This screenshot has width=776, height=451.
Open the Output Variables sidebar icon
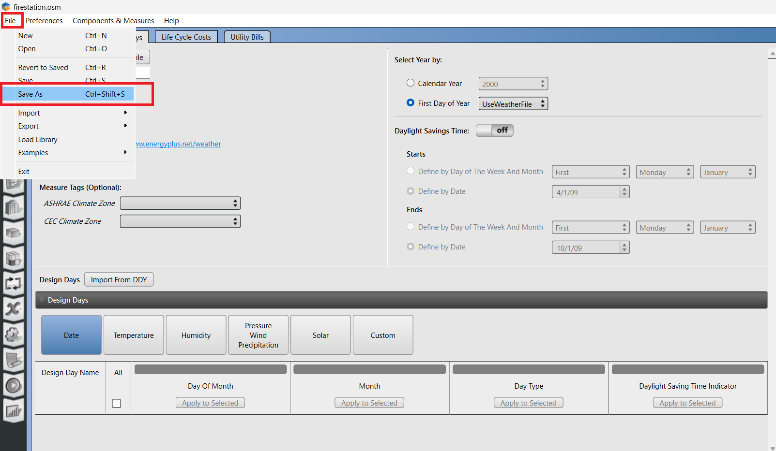coord(13,308)
